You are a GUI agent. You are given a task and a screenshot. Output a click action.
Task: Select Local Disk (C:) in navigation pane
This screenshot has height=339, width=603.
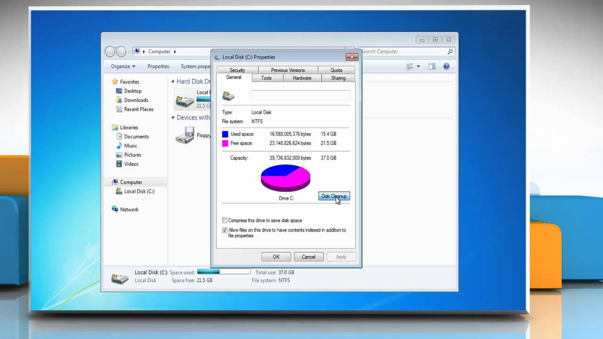[x=139, y=192]
